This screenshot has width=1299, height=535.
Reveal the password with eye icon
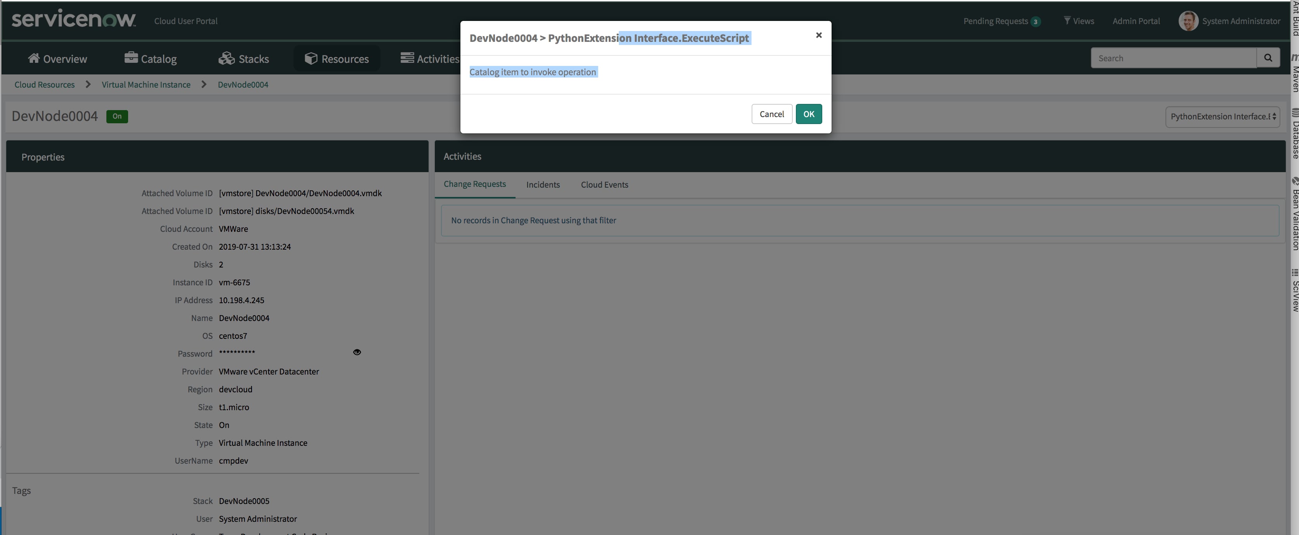tap(357, 352)
